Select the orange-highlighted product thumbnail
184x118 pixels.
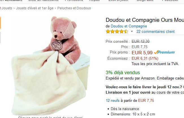[0, 23]
